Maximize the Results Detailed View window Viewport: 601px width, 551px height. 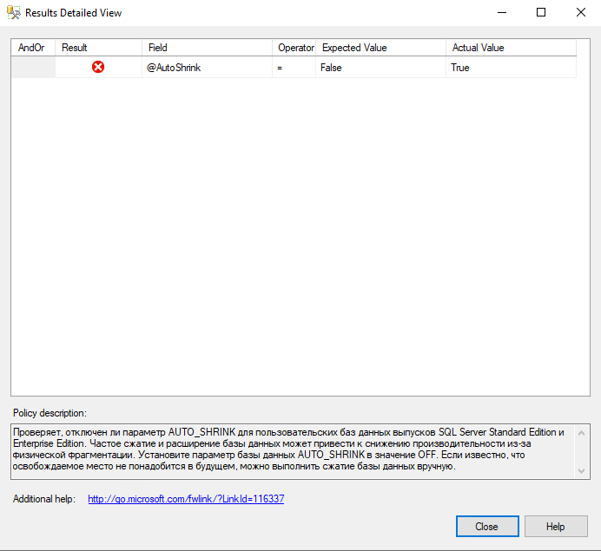(541, 13)
